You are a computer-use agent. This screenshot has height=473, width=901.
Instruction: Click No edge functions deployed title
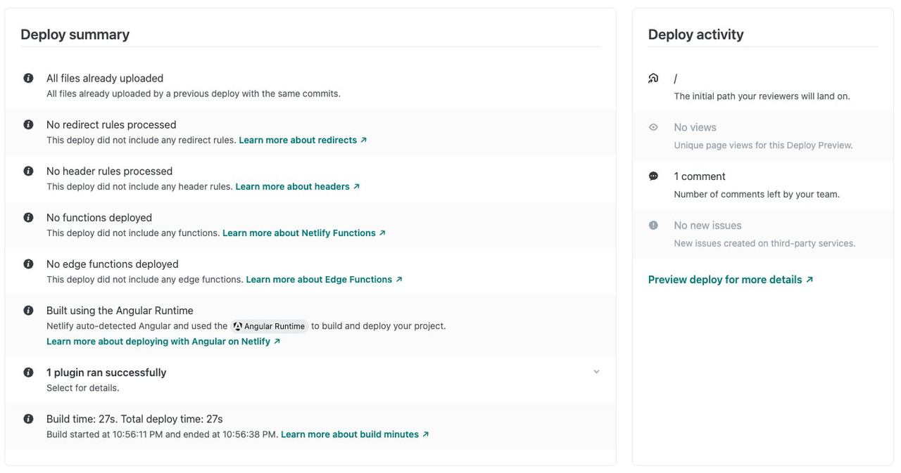point(113,264)
